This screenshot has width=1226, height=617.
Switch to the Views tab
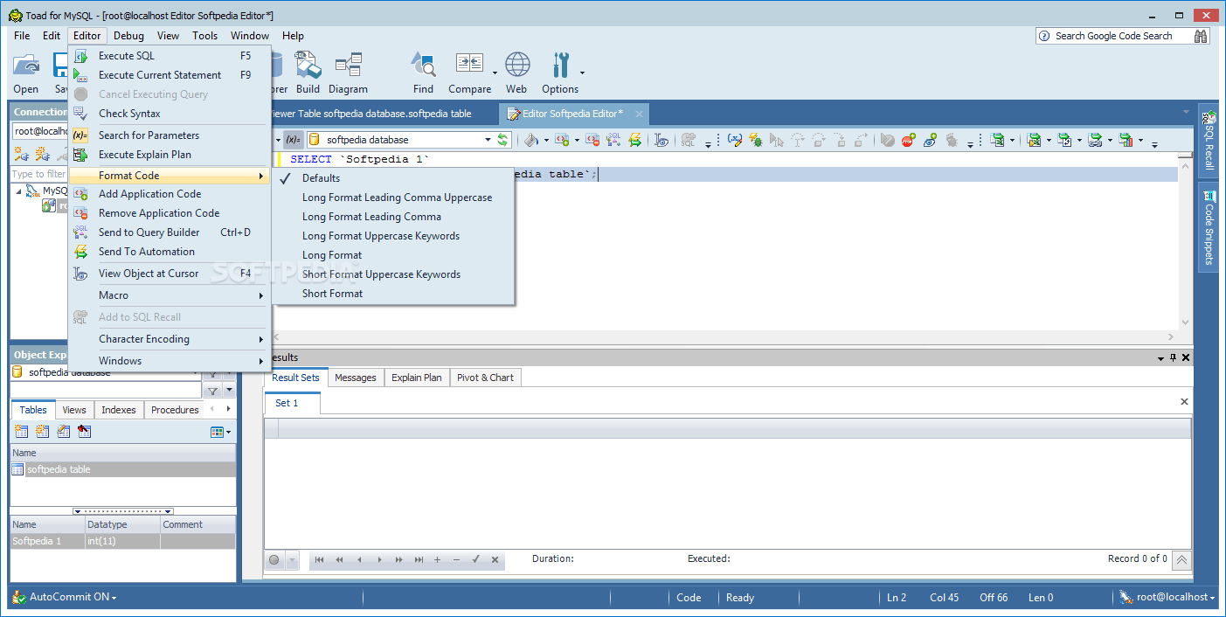74,410
